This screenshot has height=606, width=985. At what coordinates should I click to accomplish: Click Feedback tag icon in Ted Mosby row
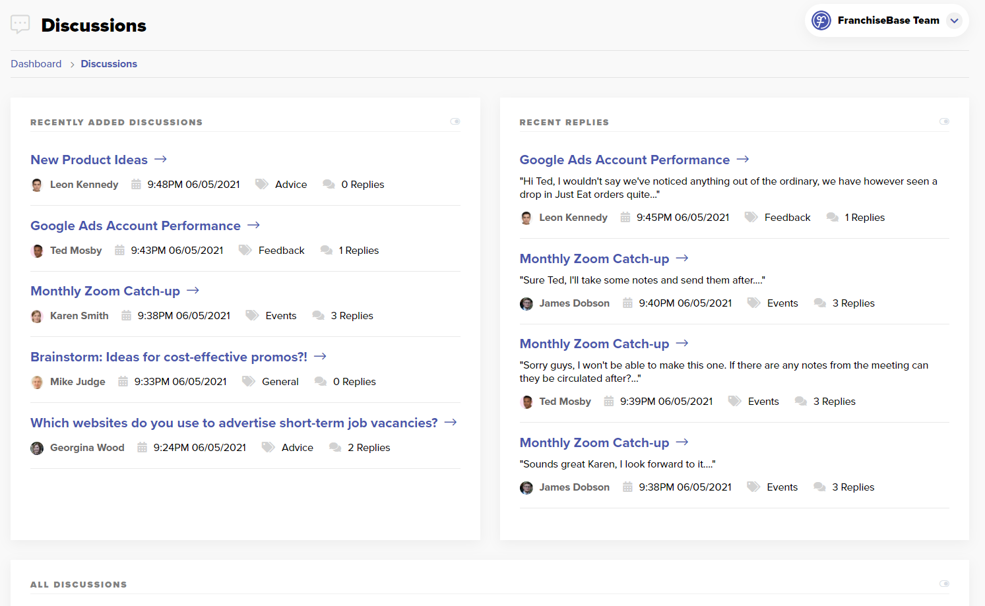[245, 250]
